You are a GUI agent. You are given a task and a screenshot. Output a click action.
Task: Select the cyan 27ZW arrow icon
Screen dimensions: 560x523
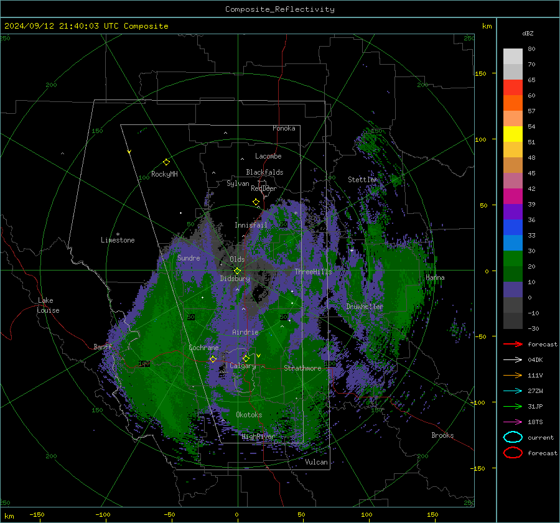[513, 391]
